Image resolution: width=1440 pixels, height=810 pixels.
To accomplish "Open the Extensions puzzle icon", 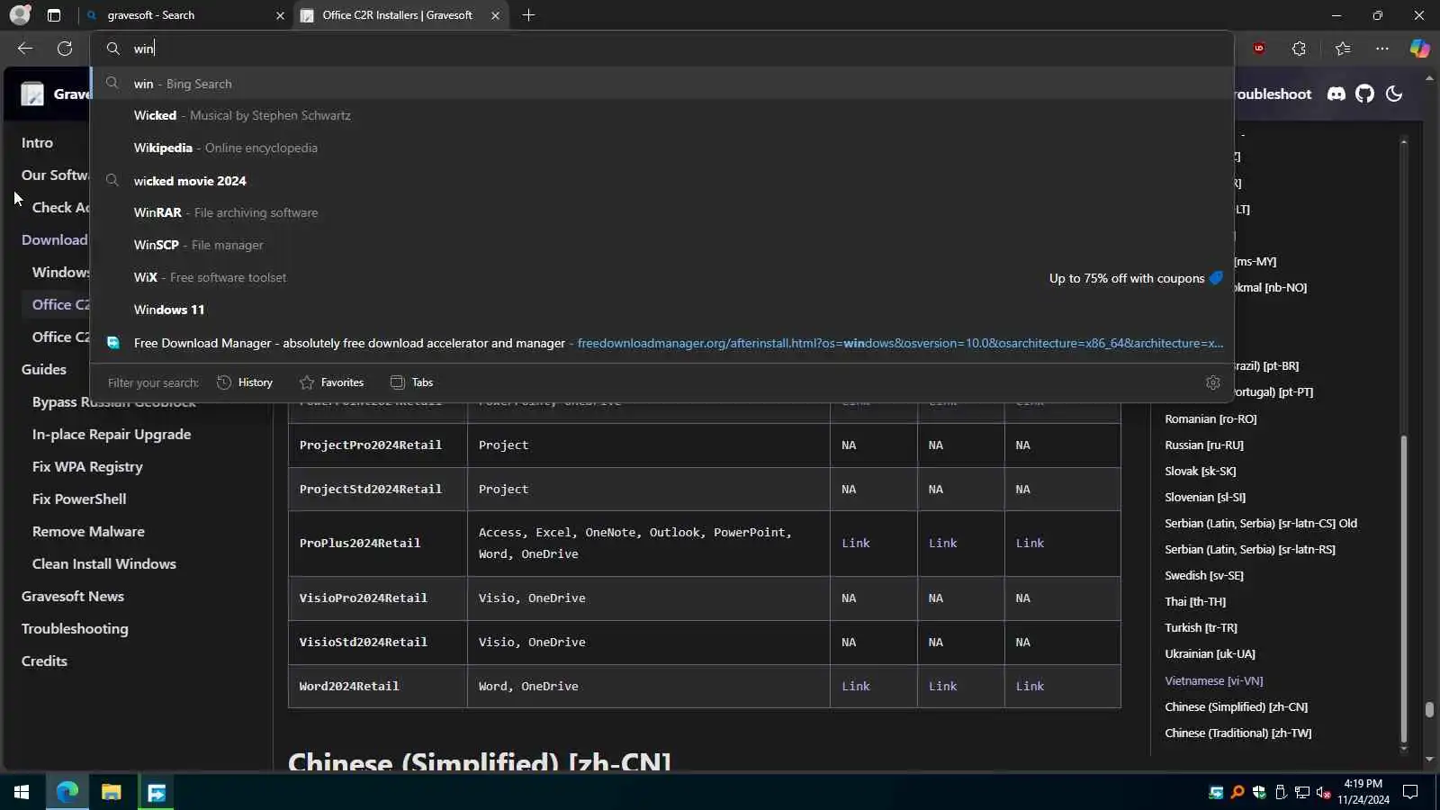I will click(1299, 49).
